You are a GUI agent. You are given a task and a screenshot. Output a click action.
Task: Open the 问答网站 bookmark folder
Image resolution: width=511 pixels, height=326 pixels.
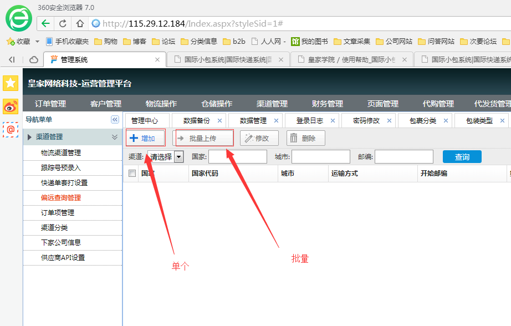(436, 42)
